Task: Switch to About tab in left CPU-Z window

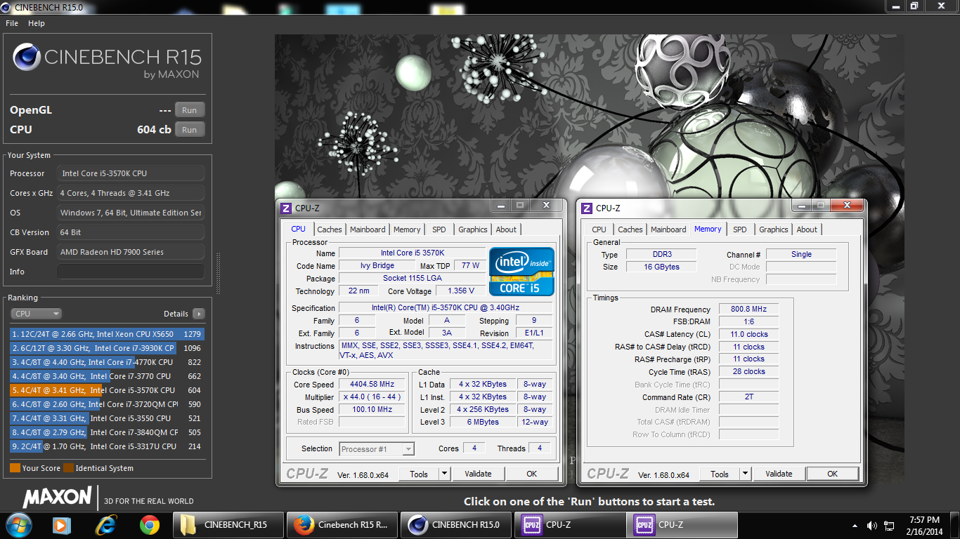Action: (506, 229)
